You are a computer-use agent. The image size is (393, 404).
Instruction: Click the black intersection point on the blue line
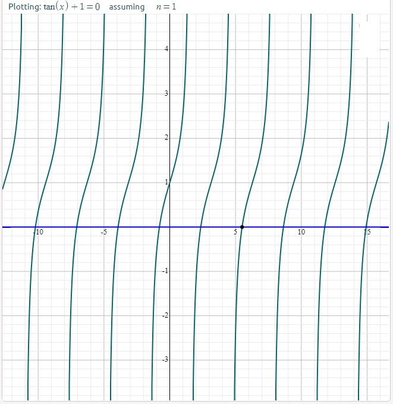point(242,227)
